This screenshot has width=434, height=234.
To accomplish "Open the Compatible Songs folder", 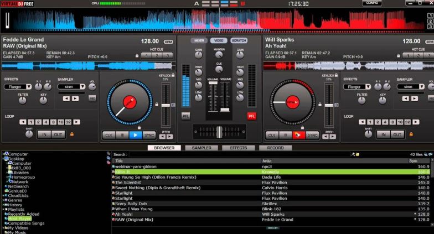I will click(26, 223).
